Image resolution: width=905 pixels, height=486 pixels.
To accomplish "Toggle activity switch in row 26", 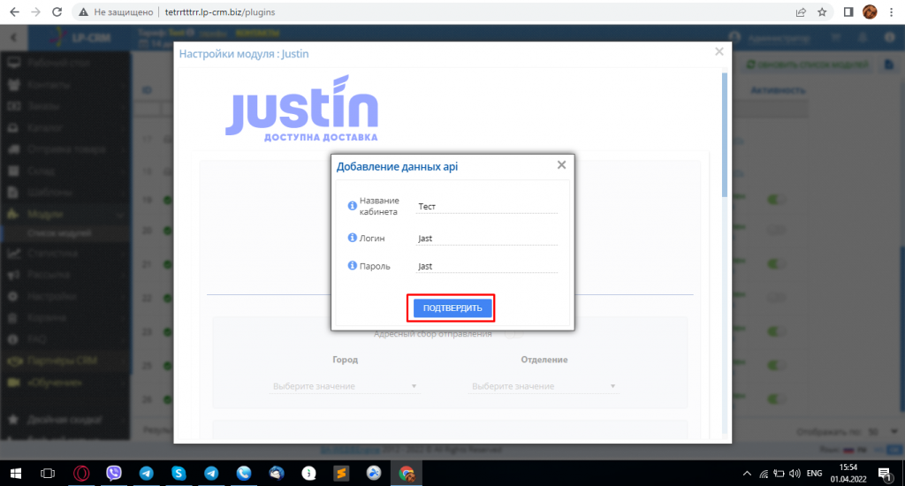I will tap(776, 399).
